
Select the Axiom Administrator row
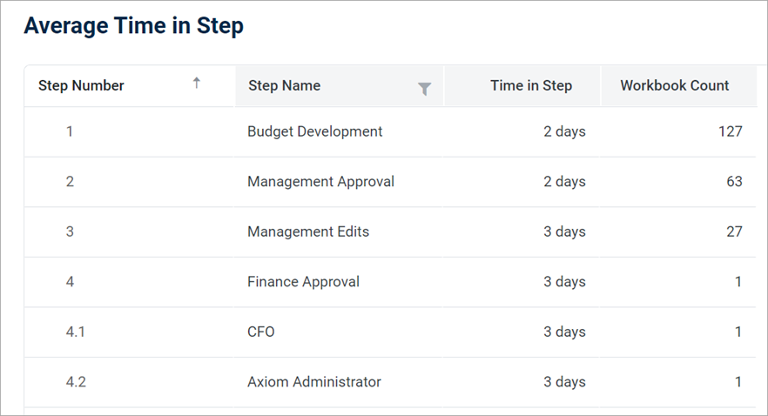coord(390,382)
